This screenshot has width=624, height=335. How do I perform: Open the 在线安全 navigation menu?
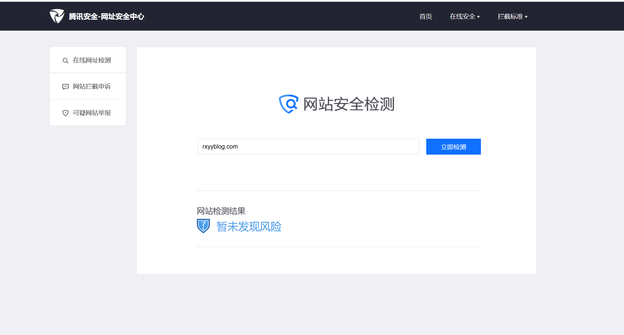[x=462, y=17]
